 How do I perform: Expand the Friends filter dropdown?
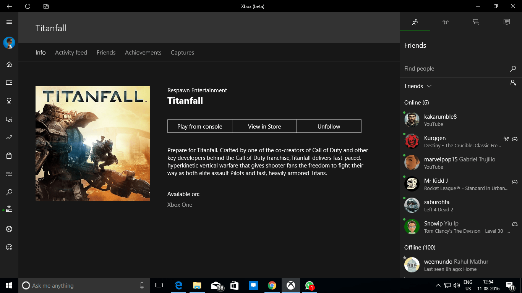point(418,86)
